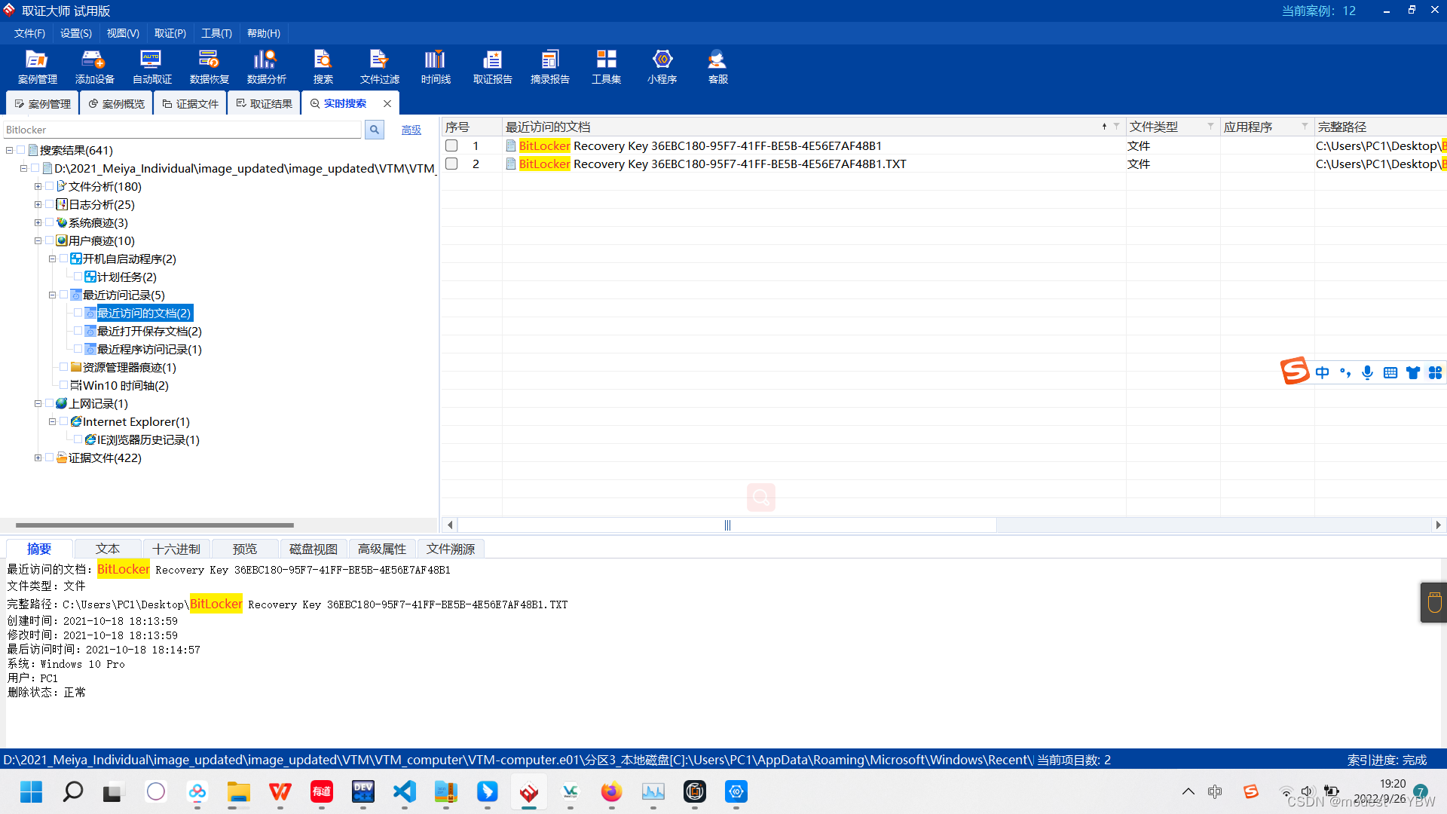This screenshot has height=814, width=1447.
Task: Check the checkbox for result row 2
Action: pos(451,164)
